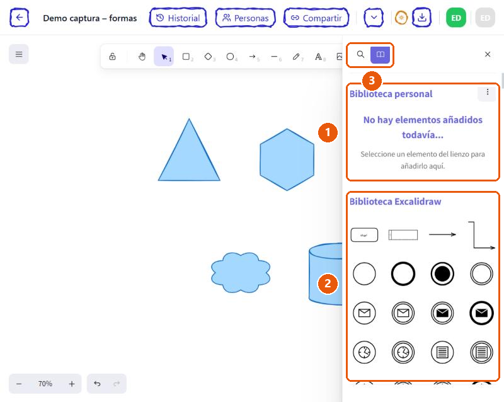Insert the straight arrow library item
Image resolution: width=504 pixels, height=402 pixels.
pyautogui.click(x=442, y=234)
